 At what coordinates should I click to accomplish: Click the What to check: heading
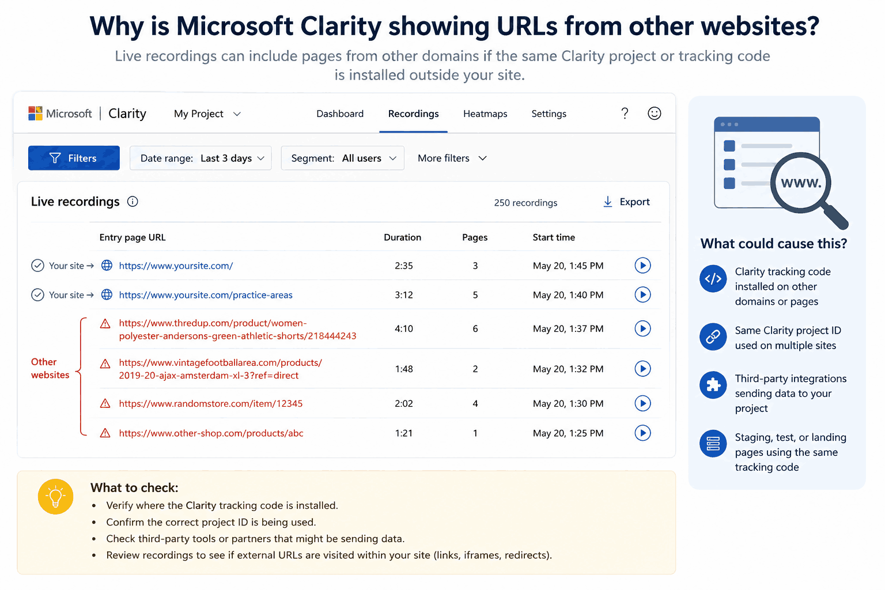tap(134, 488)
